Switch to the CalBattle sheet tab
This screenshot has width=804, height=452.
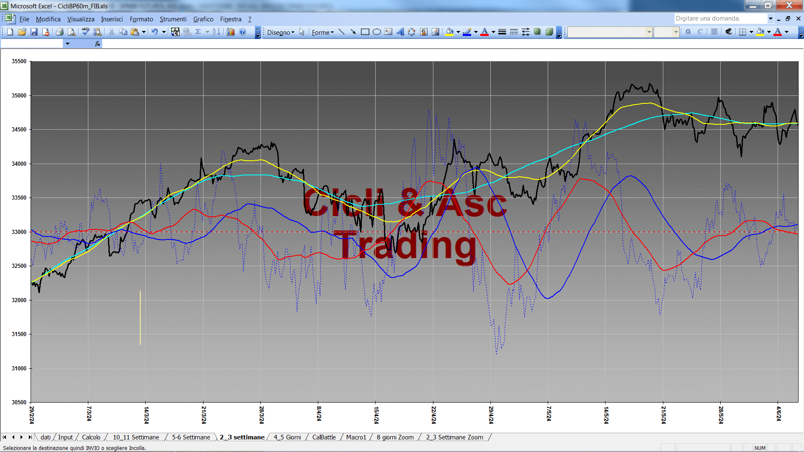pyautogui.click(x=324, y=437)
